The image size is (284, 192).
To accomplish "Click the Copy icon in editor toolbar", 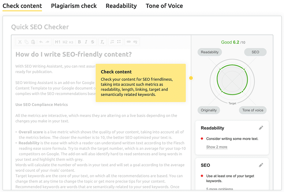I will (26, 42).
